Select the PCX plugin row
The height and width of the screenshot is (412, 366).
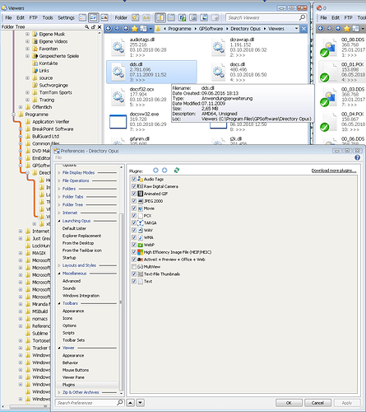(x=147, y=216)
